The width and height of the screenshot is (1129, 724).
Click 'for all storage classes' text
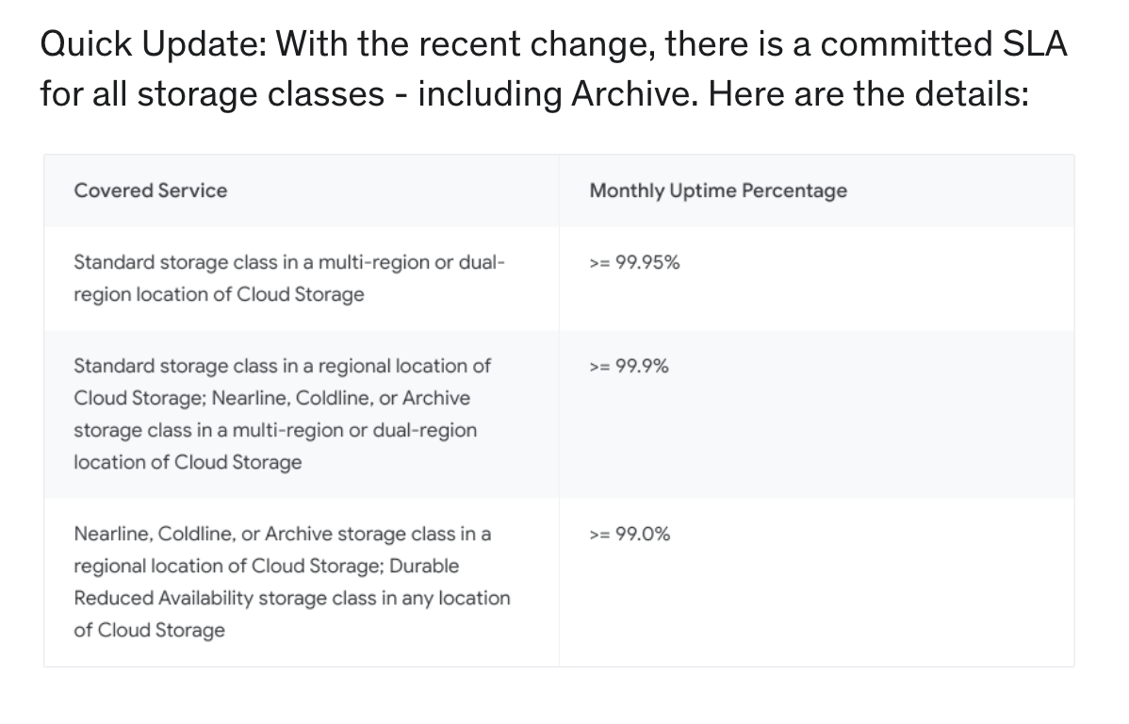coord(212,94)
